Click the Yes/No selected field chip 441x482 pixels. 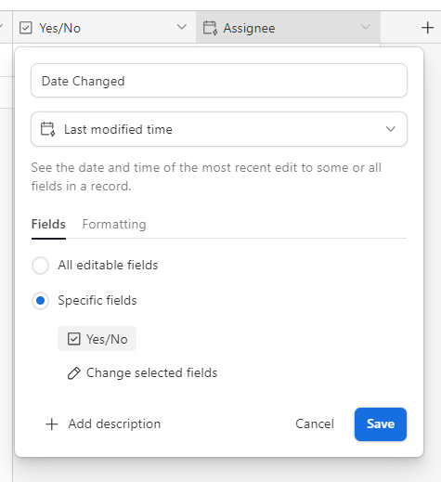[97, 339]
